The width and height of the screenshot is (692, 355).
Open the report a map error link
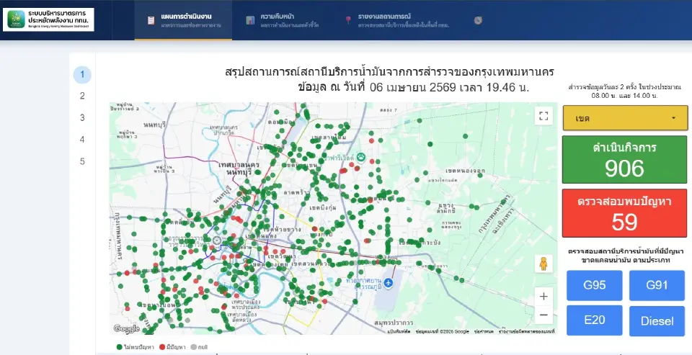[x=526, y=331]
